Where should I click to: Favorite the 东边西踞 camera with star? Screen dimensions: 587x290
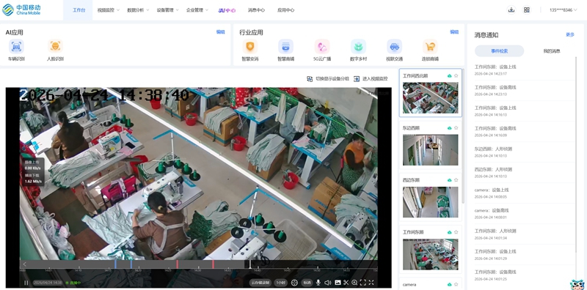pos(456,128)
